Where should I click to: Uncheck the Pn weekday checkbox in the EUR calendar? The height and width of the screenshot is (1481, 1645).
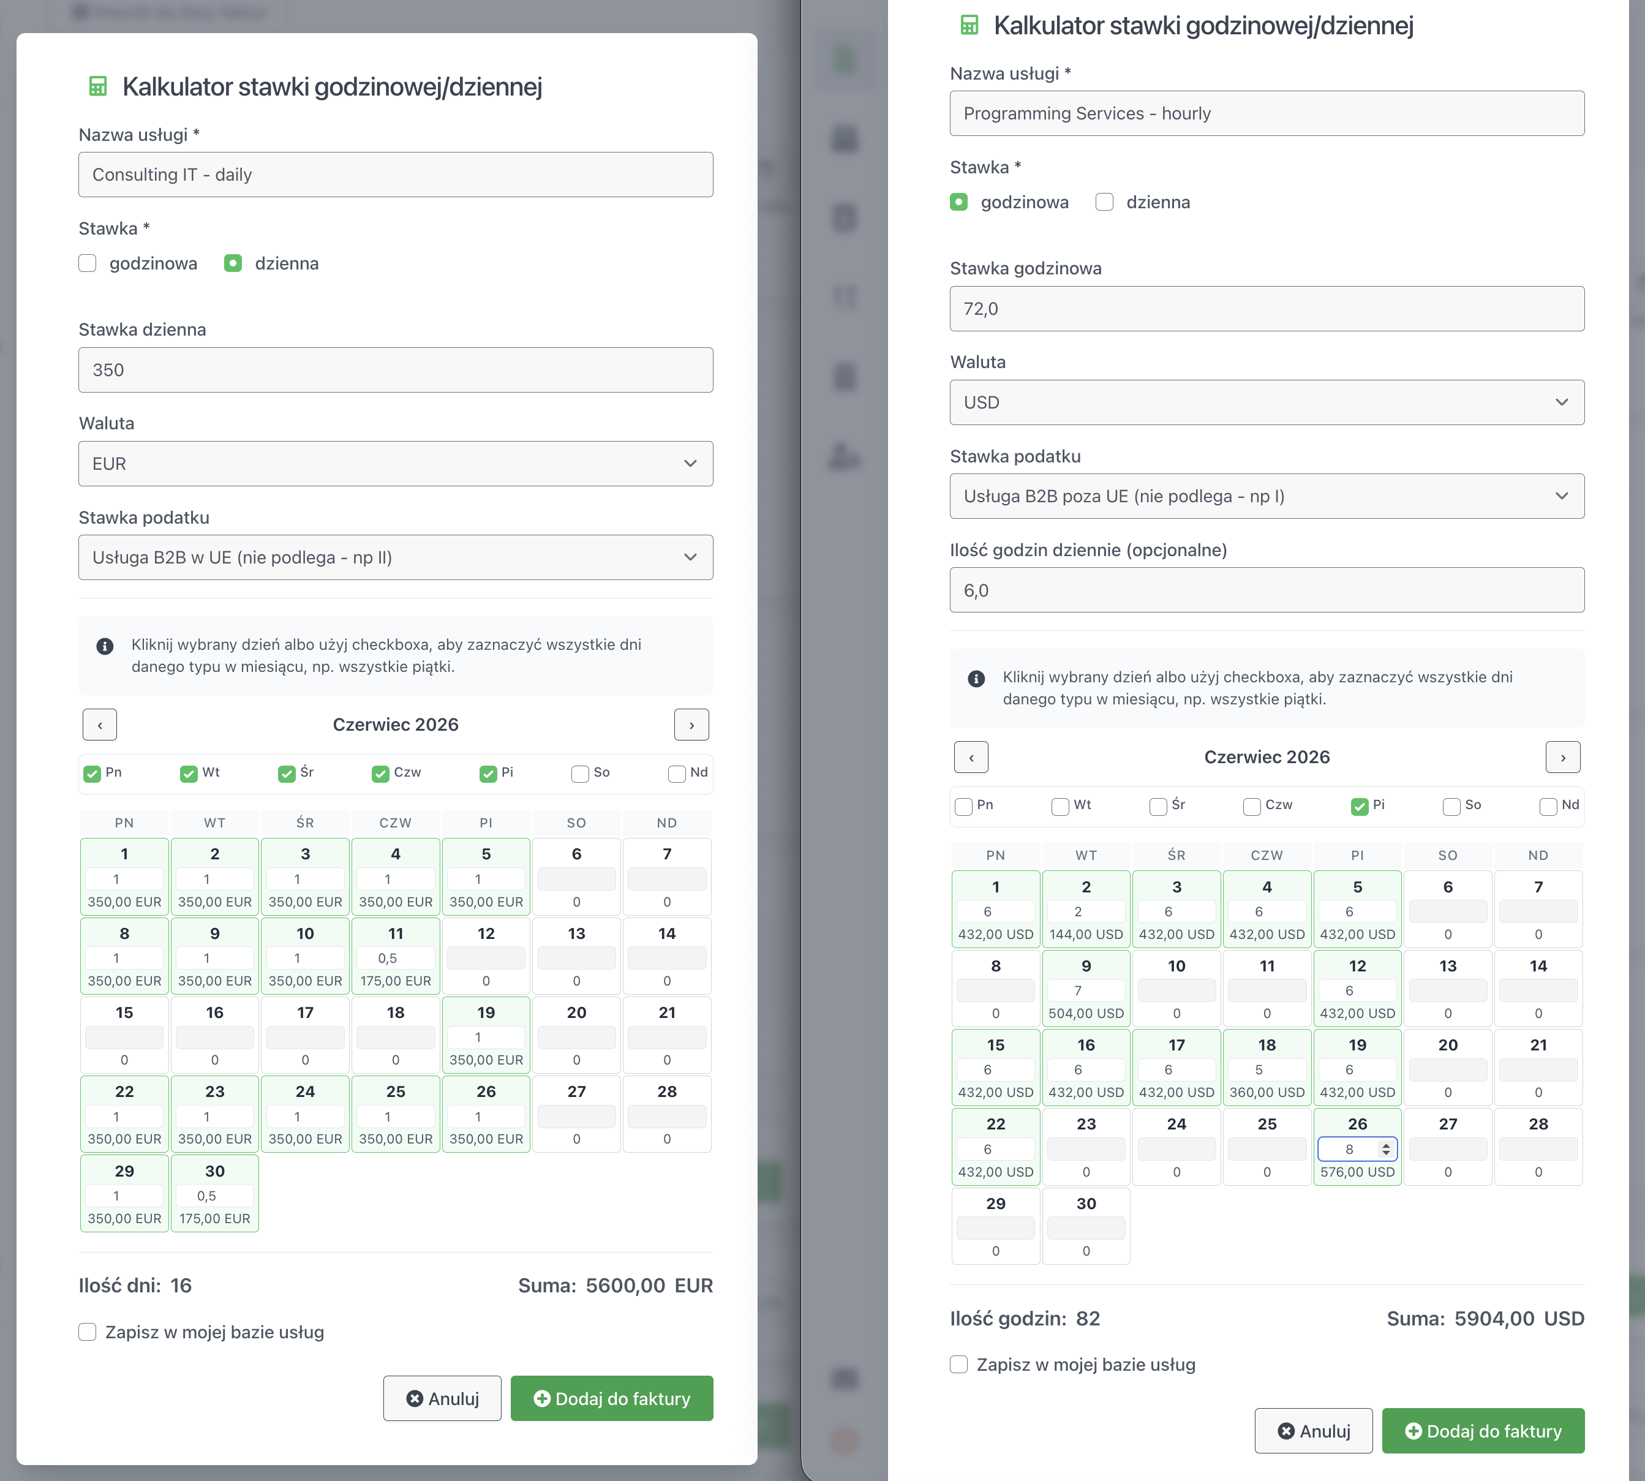92,774
